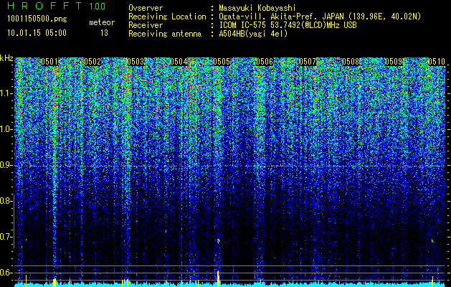Click the 0507 time marker
Viewport: 451px width, 287px height.
pyautogui.click(x=308, y=62)
